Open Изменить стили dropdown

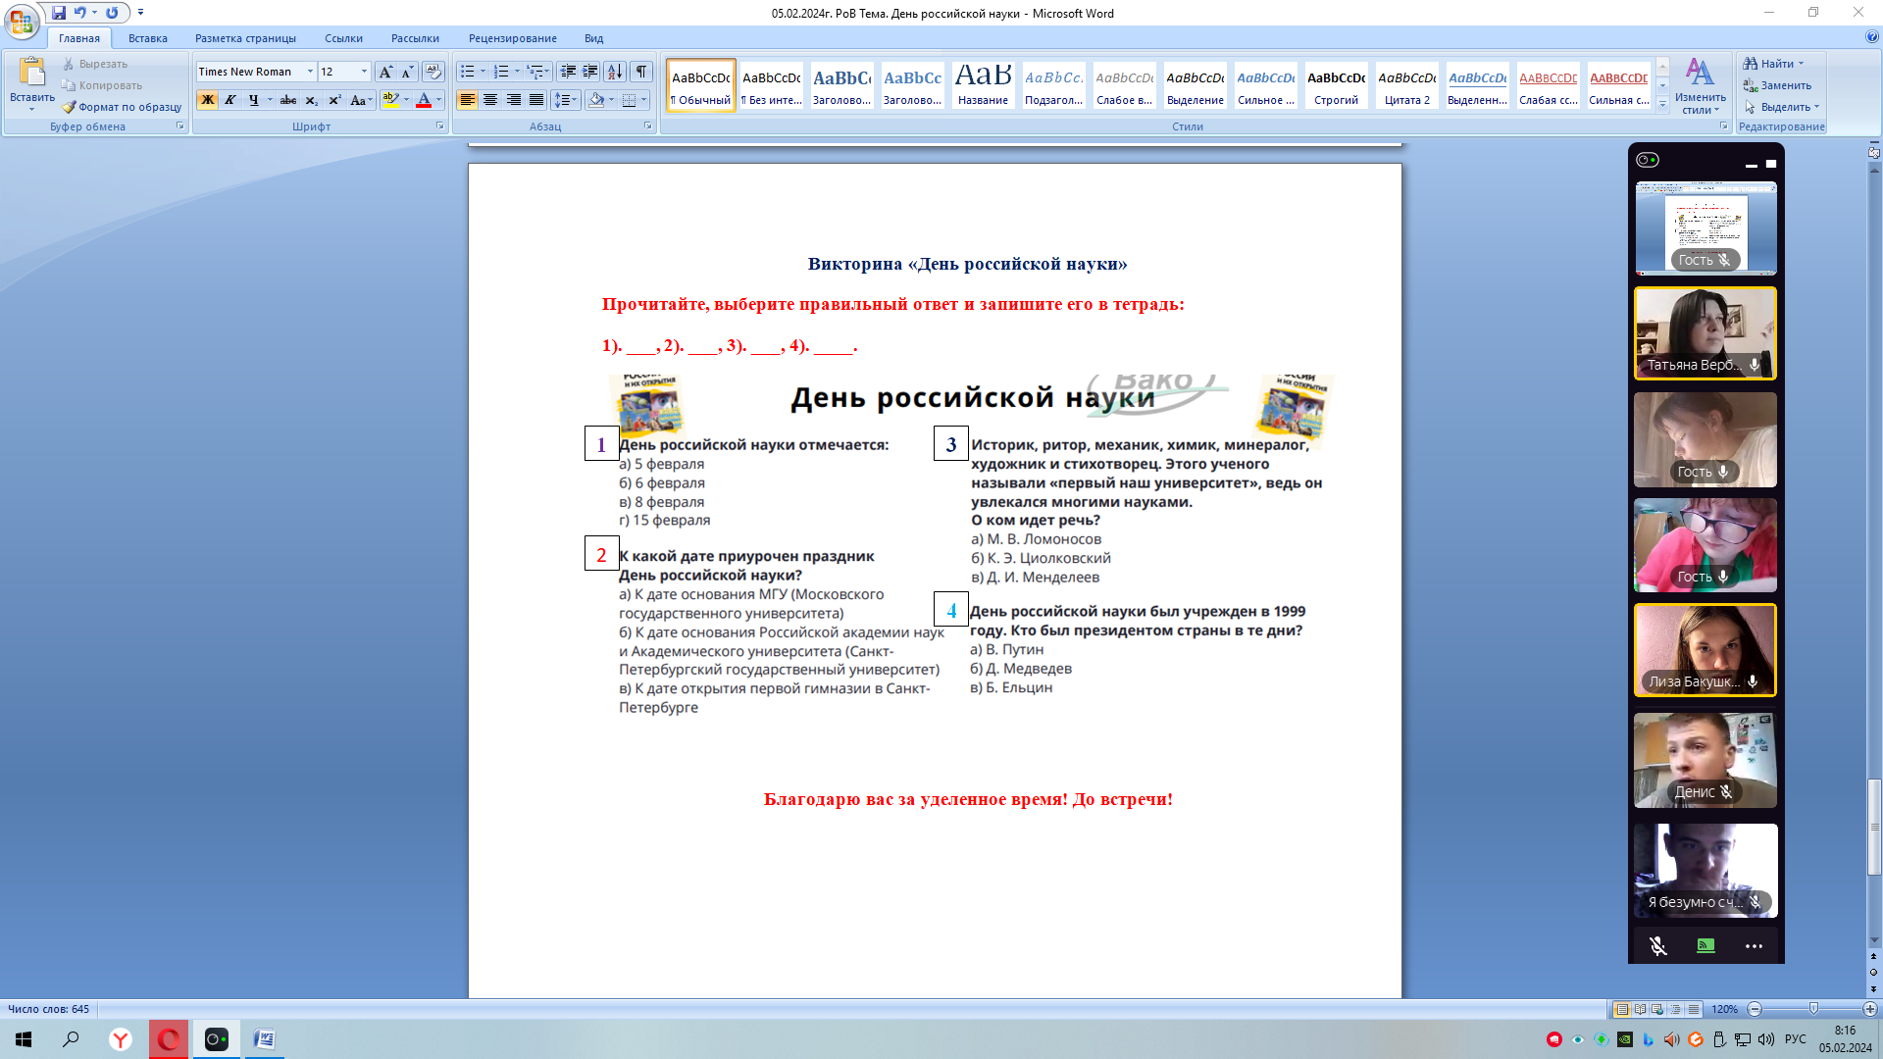1700,86
